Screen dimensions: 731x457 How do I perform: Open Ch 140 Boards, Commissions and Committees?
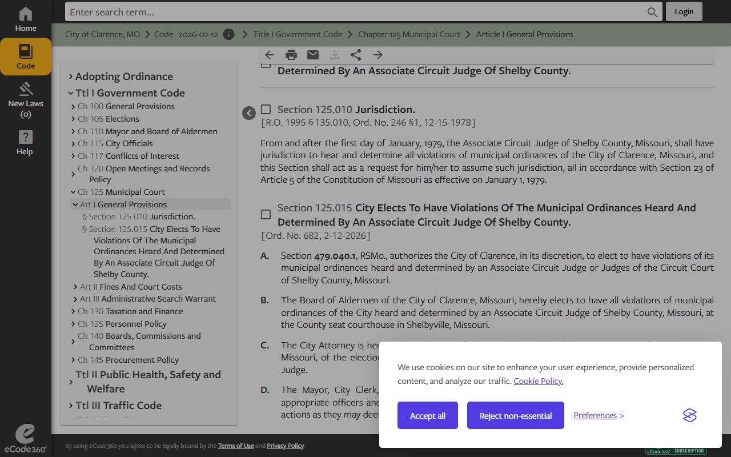pyautogui.click(x=139, y=342)
